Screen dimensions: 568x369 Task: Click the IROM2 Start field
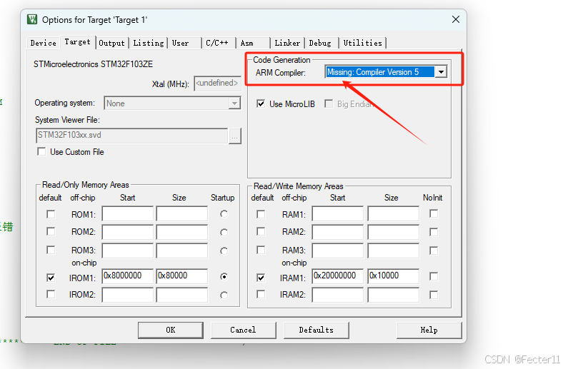click(x=127, y=295)
